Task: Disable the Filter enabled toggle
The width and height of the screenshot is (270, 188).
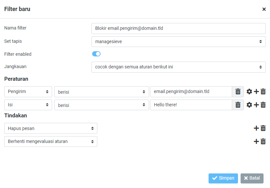Action: [96, 54]
